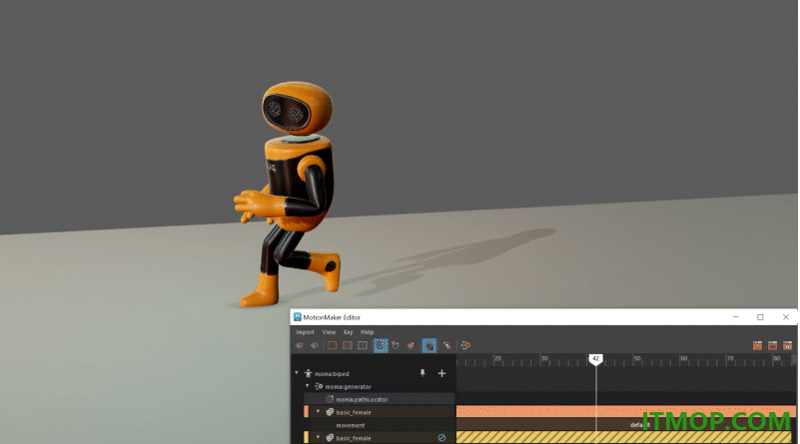Click the first grayed-out arrow toolbar icon

click(x=300, y=345)
